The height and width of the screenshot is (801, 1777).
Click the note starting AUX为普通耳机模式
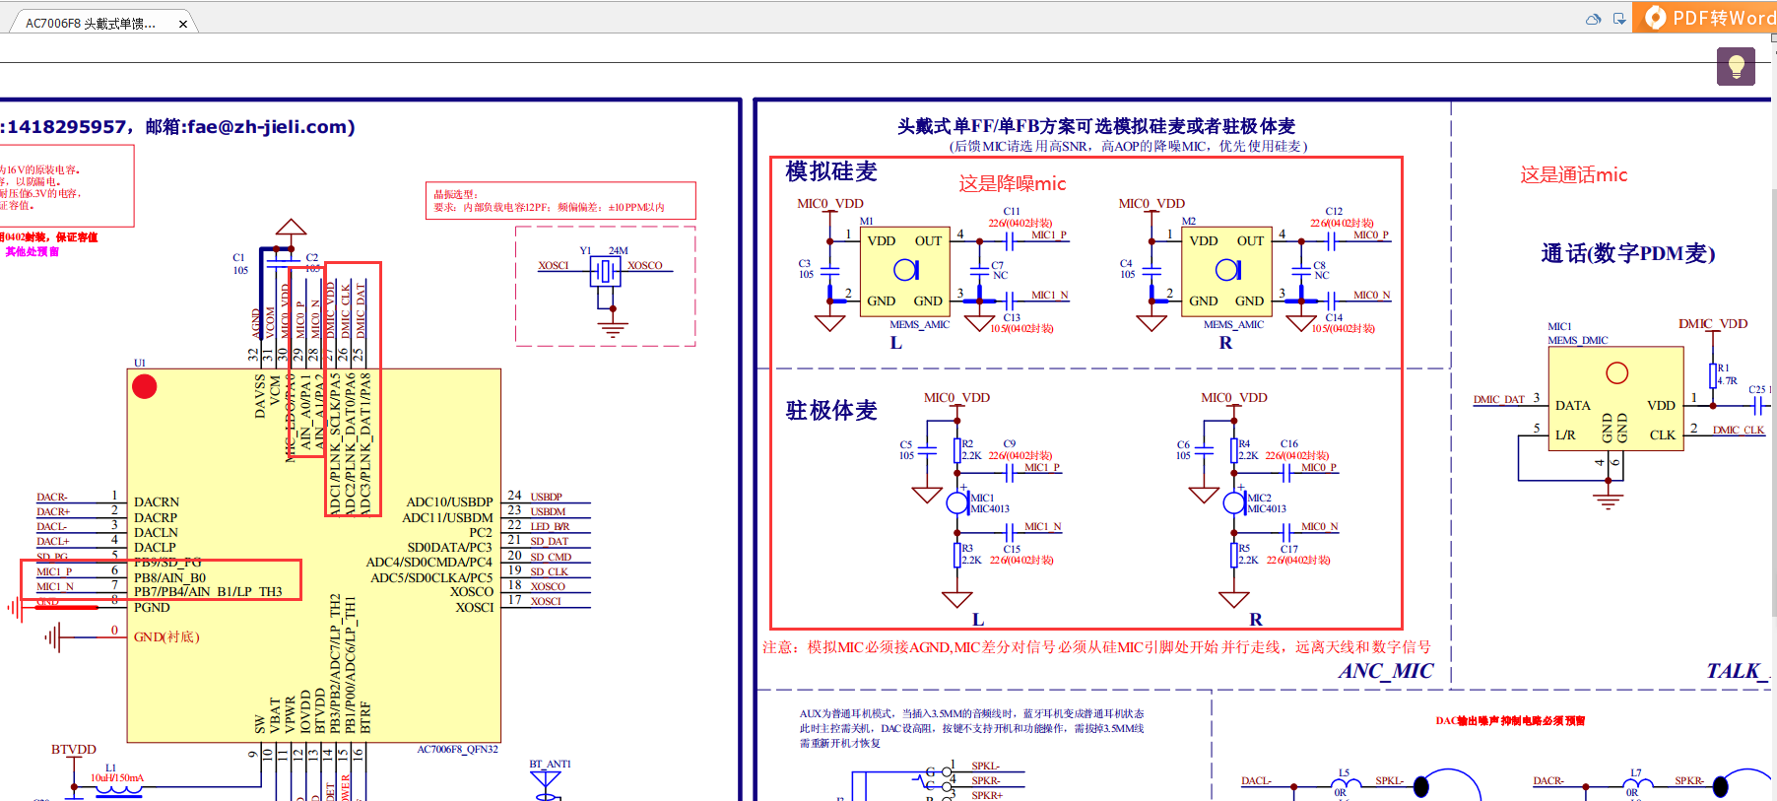pos(971,728)
